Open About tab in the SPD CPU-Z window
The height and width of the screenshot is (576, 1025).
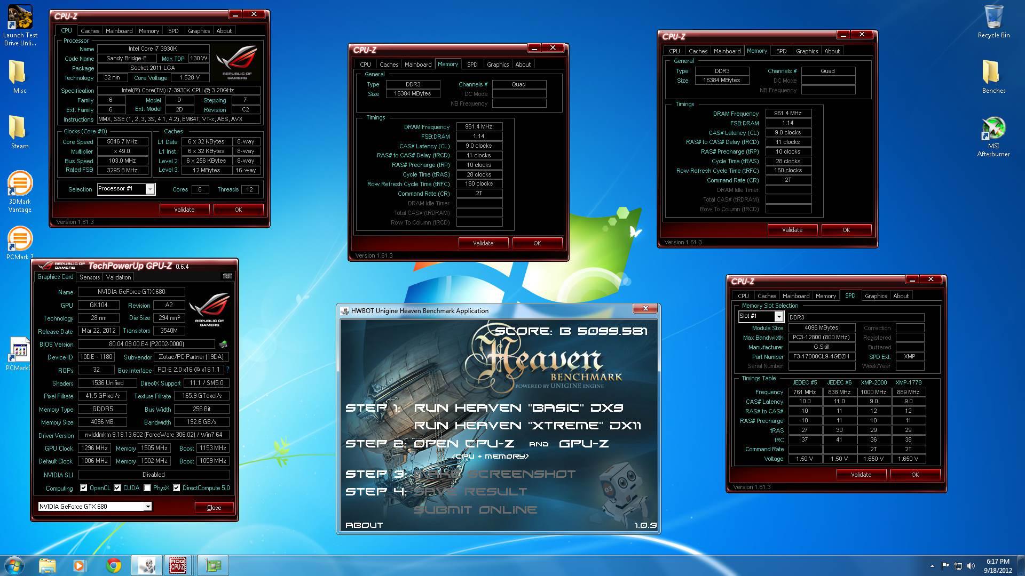(901, 296)
